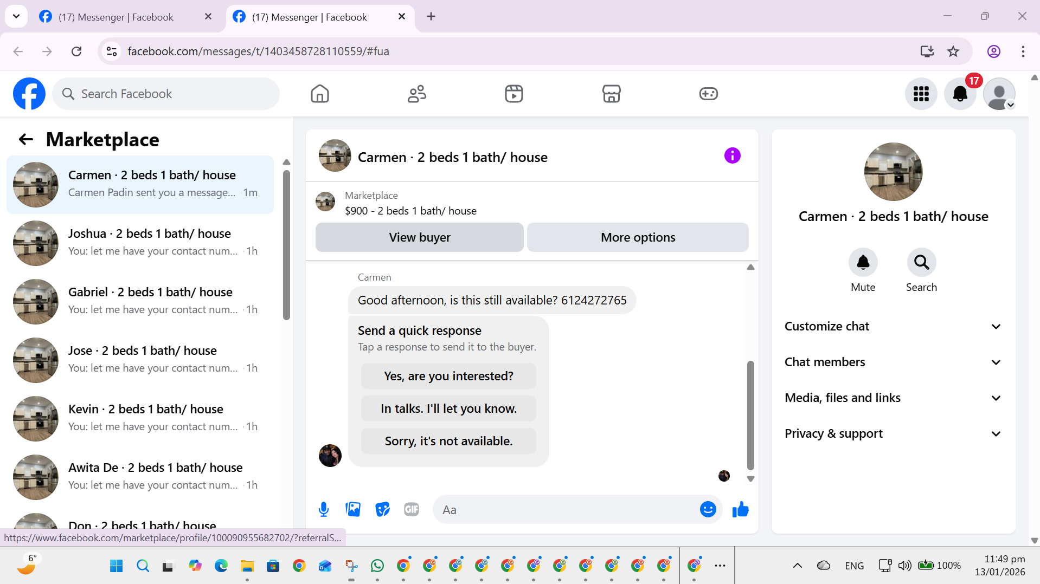This screenshot has height=584, width=1040.
Task: Open conversation information purple icon
Action: pyautogui.click(x=732, y=156)
